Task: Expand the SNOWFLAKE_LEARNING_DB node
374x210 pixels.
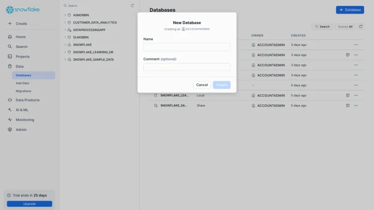Action: (x=65, y=52)
